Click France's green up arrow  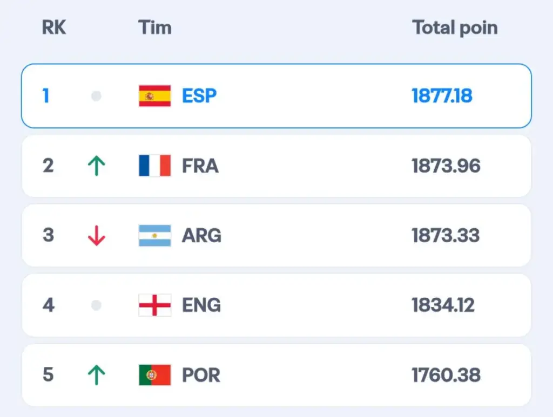(96, 166)
